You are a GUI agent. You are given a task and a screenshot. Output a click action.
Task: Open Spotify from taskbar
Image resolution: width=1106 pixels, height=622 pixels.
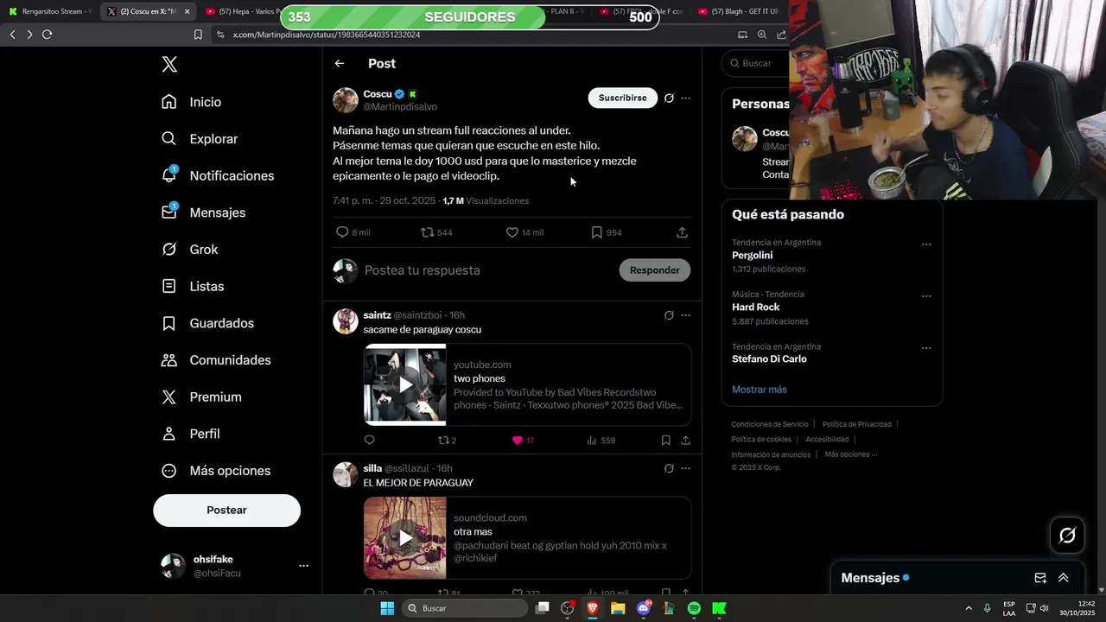coord(694,608)
